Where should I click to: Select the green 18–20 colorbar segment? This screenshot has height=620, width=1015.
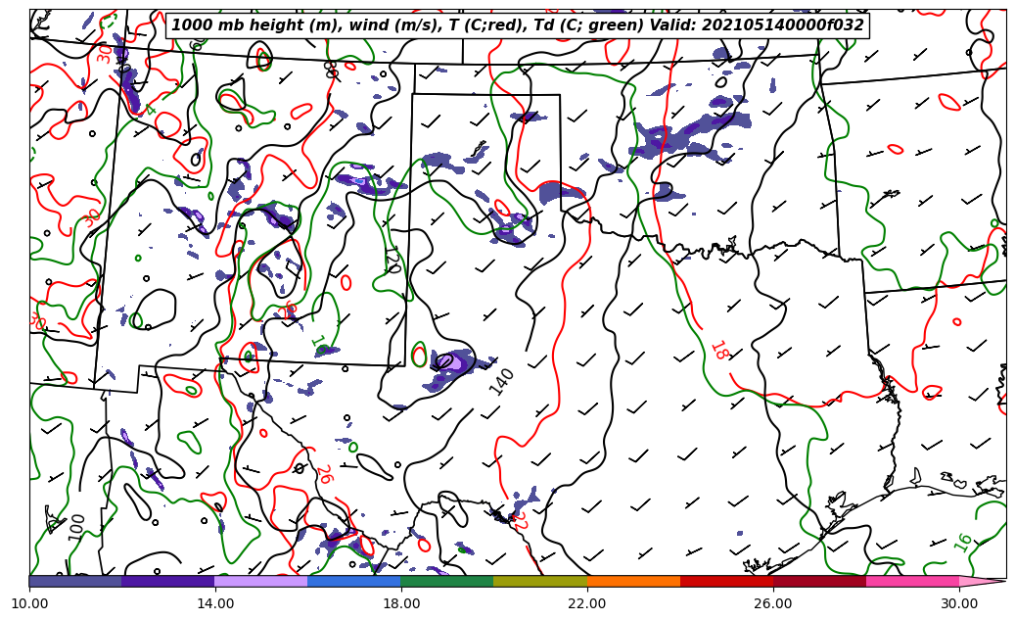click(x=447, y=581)
